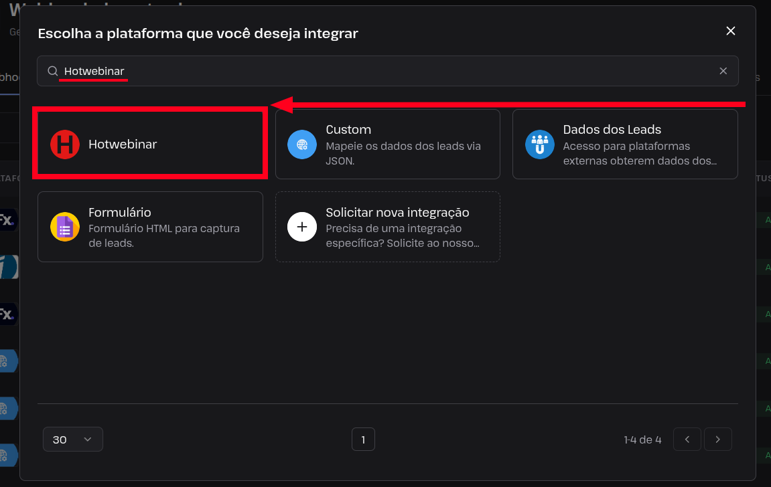771x487 pixels.
Task: Click 'Mapeie os dados dos leads via JSON' text
Action: coord(403,153)
